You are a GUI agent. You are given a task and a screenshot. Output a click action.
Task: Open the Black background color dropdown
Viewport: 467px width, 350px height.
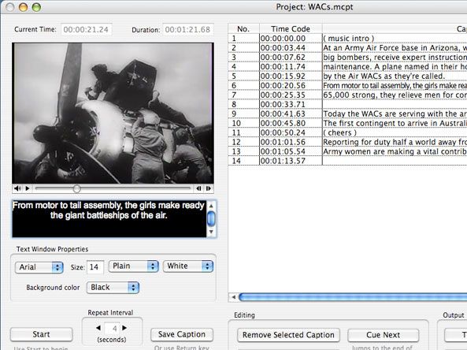[113, 288]
